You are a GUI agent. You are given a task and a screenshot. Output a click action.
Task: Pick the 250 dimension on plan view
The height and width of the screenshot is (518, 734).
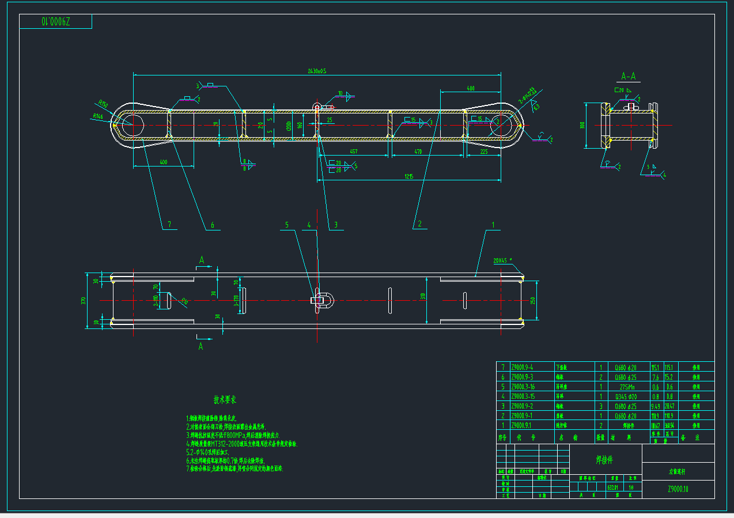(533, 300)
